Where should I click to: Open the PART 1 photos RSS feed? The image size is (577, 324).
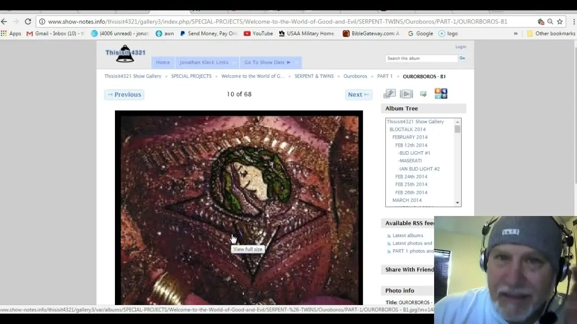pos(413,251)
